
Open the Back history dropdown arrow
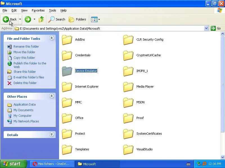[20, 19]
